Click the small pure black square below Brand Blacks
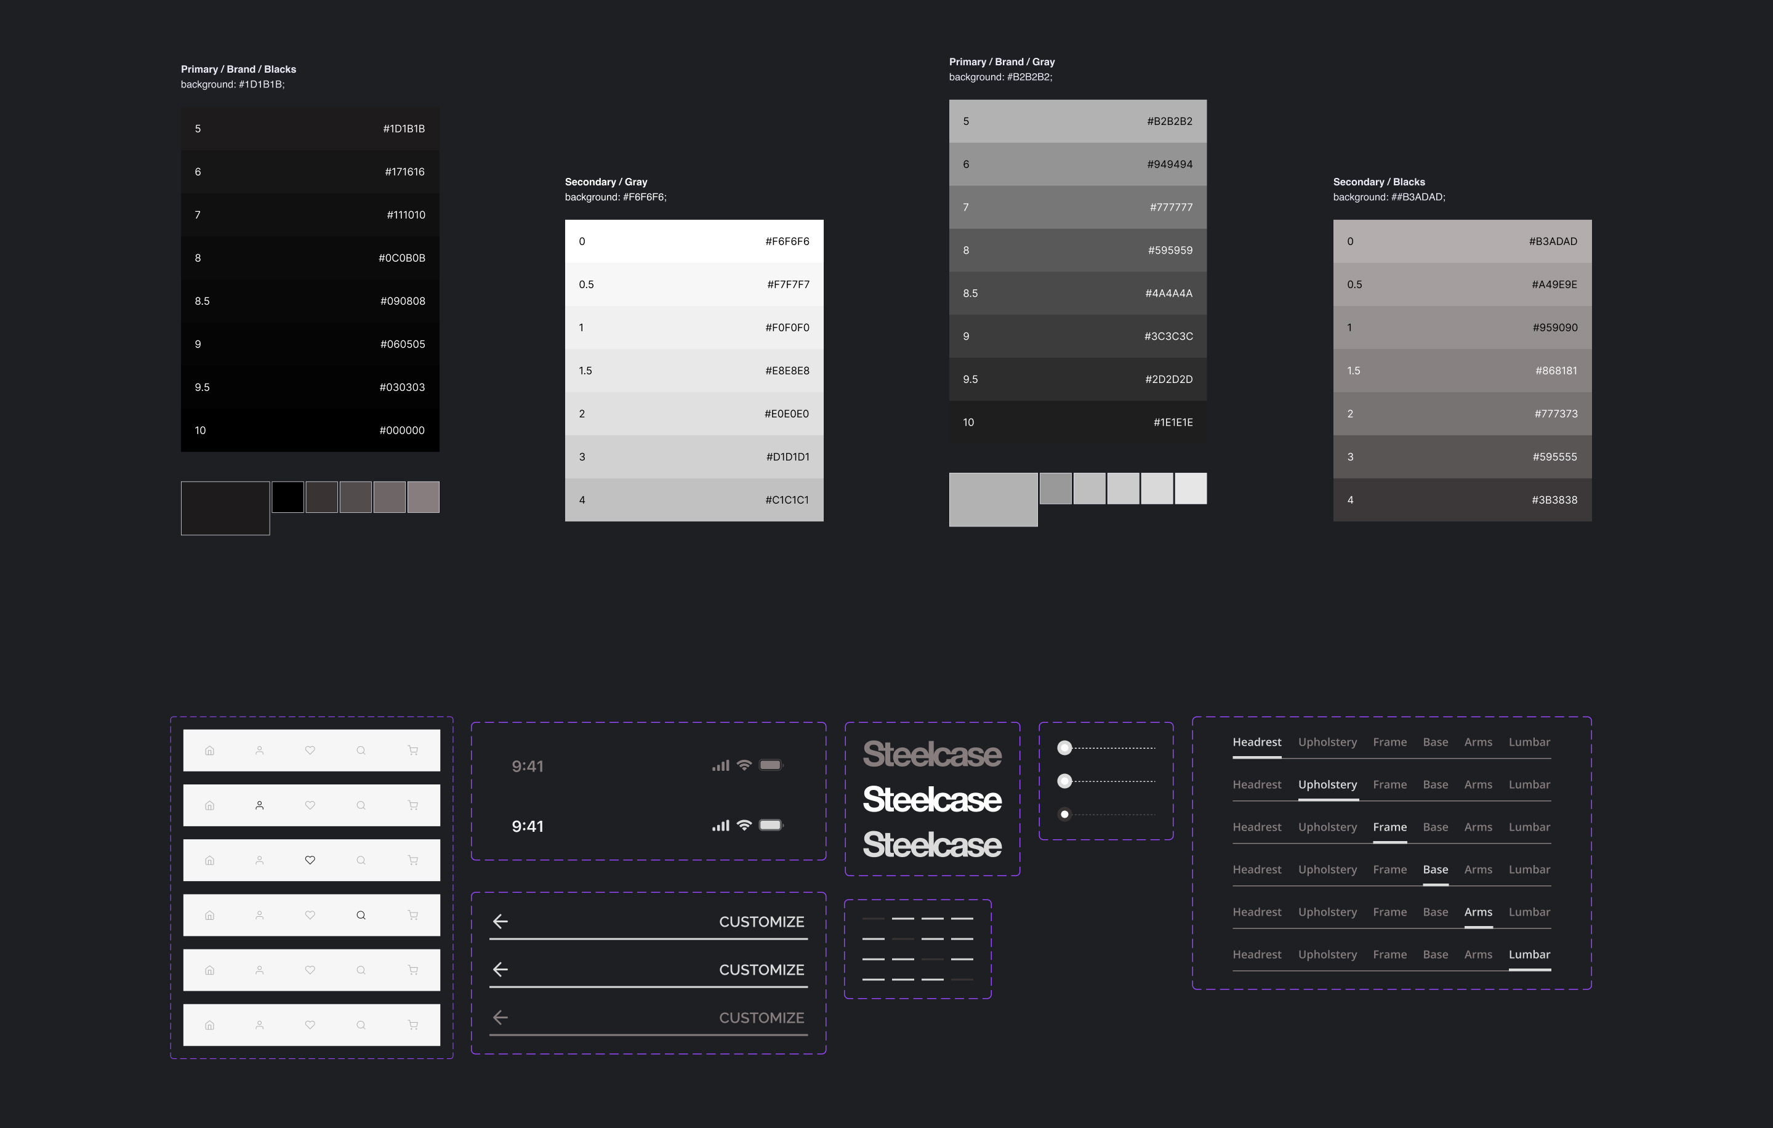 [x=288, y=497]
